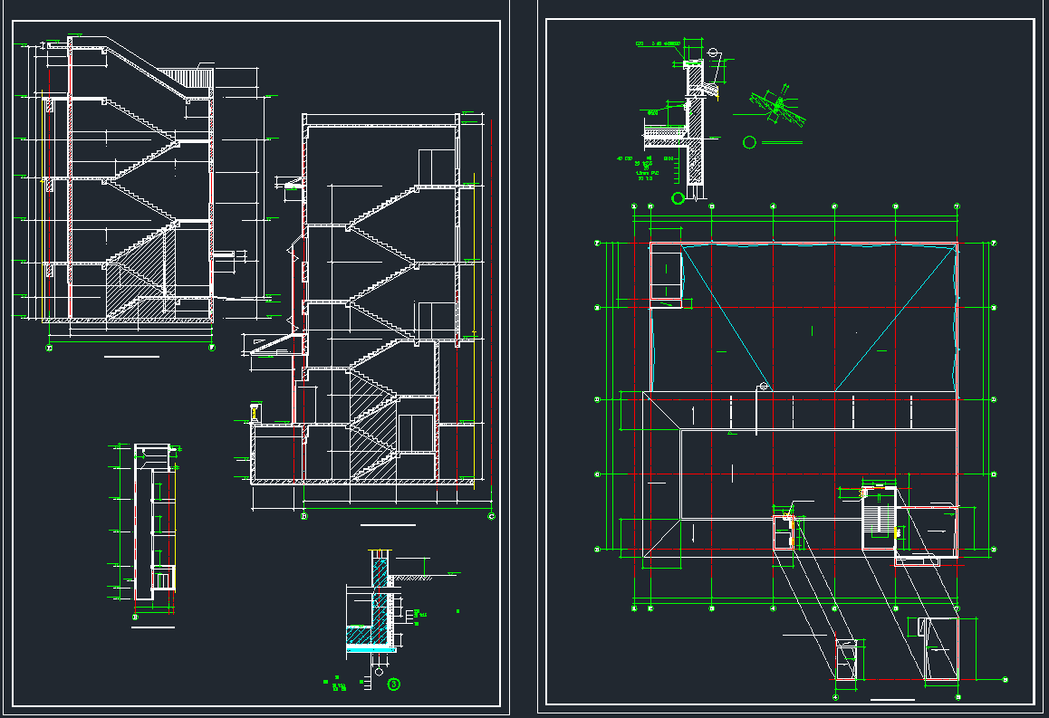
Task: Select the striped stair symbol in the roof plan
Action: click(x=878, y=518)
